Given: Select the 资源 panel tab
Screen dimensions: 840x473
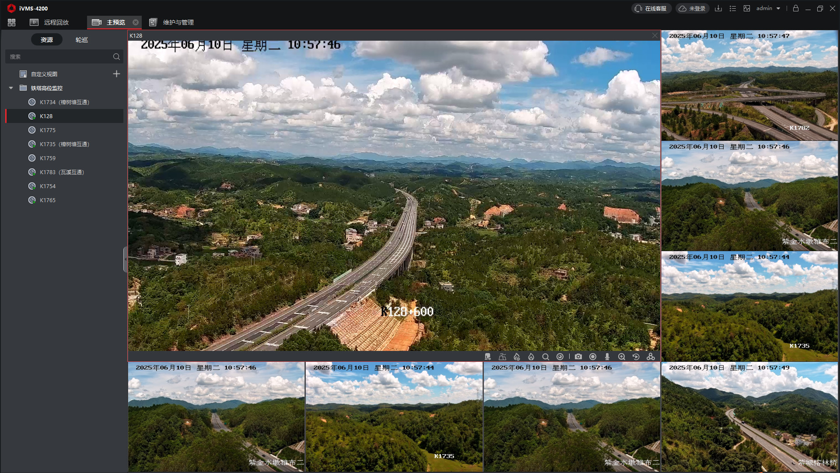Looking at the screenshot, I should pyautogui.click(x=47, y=40).
